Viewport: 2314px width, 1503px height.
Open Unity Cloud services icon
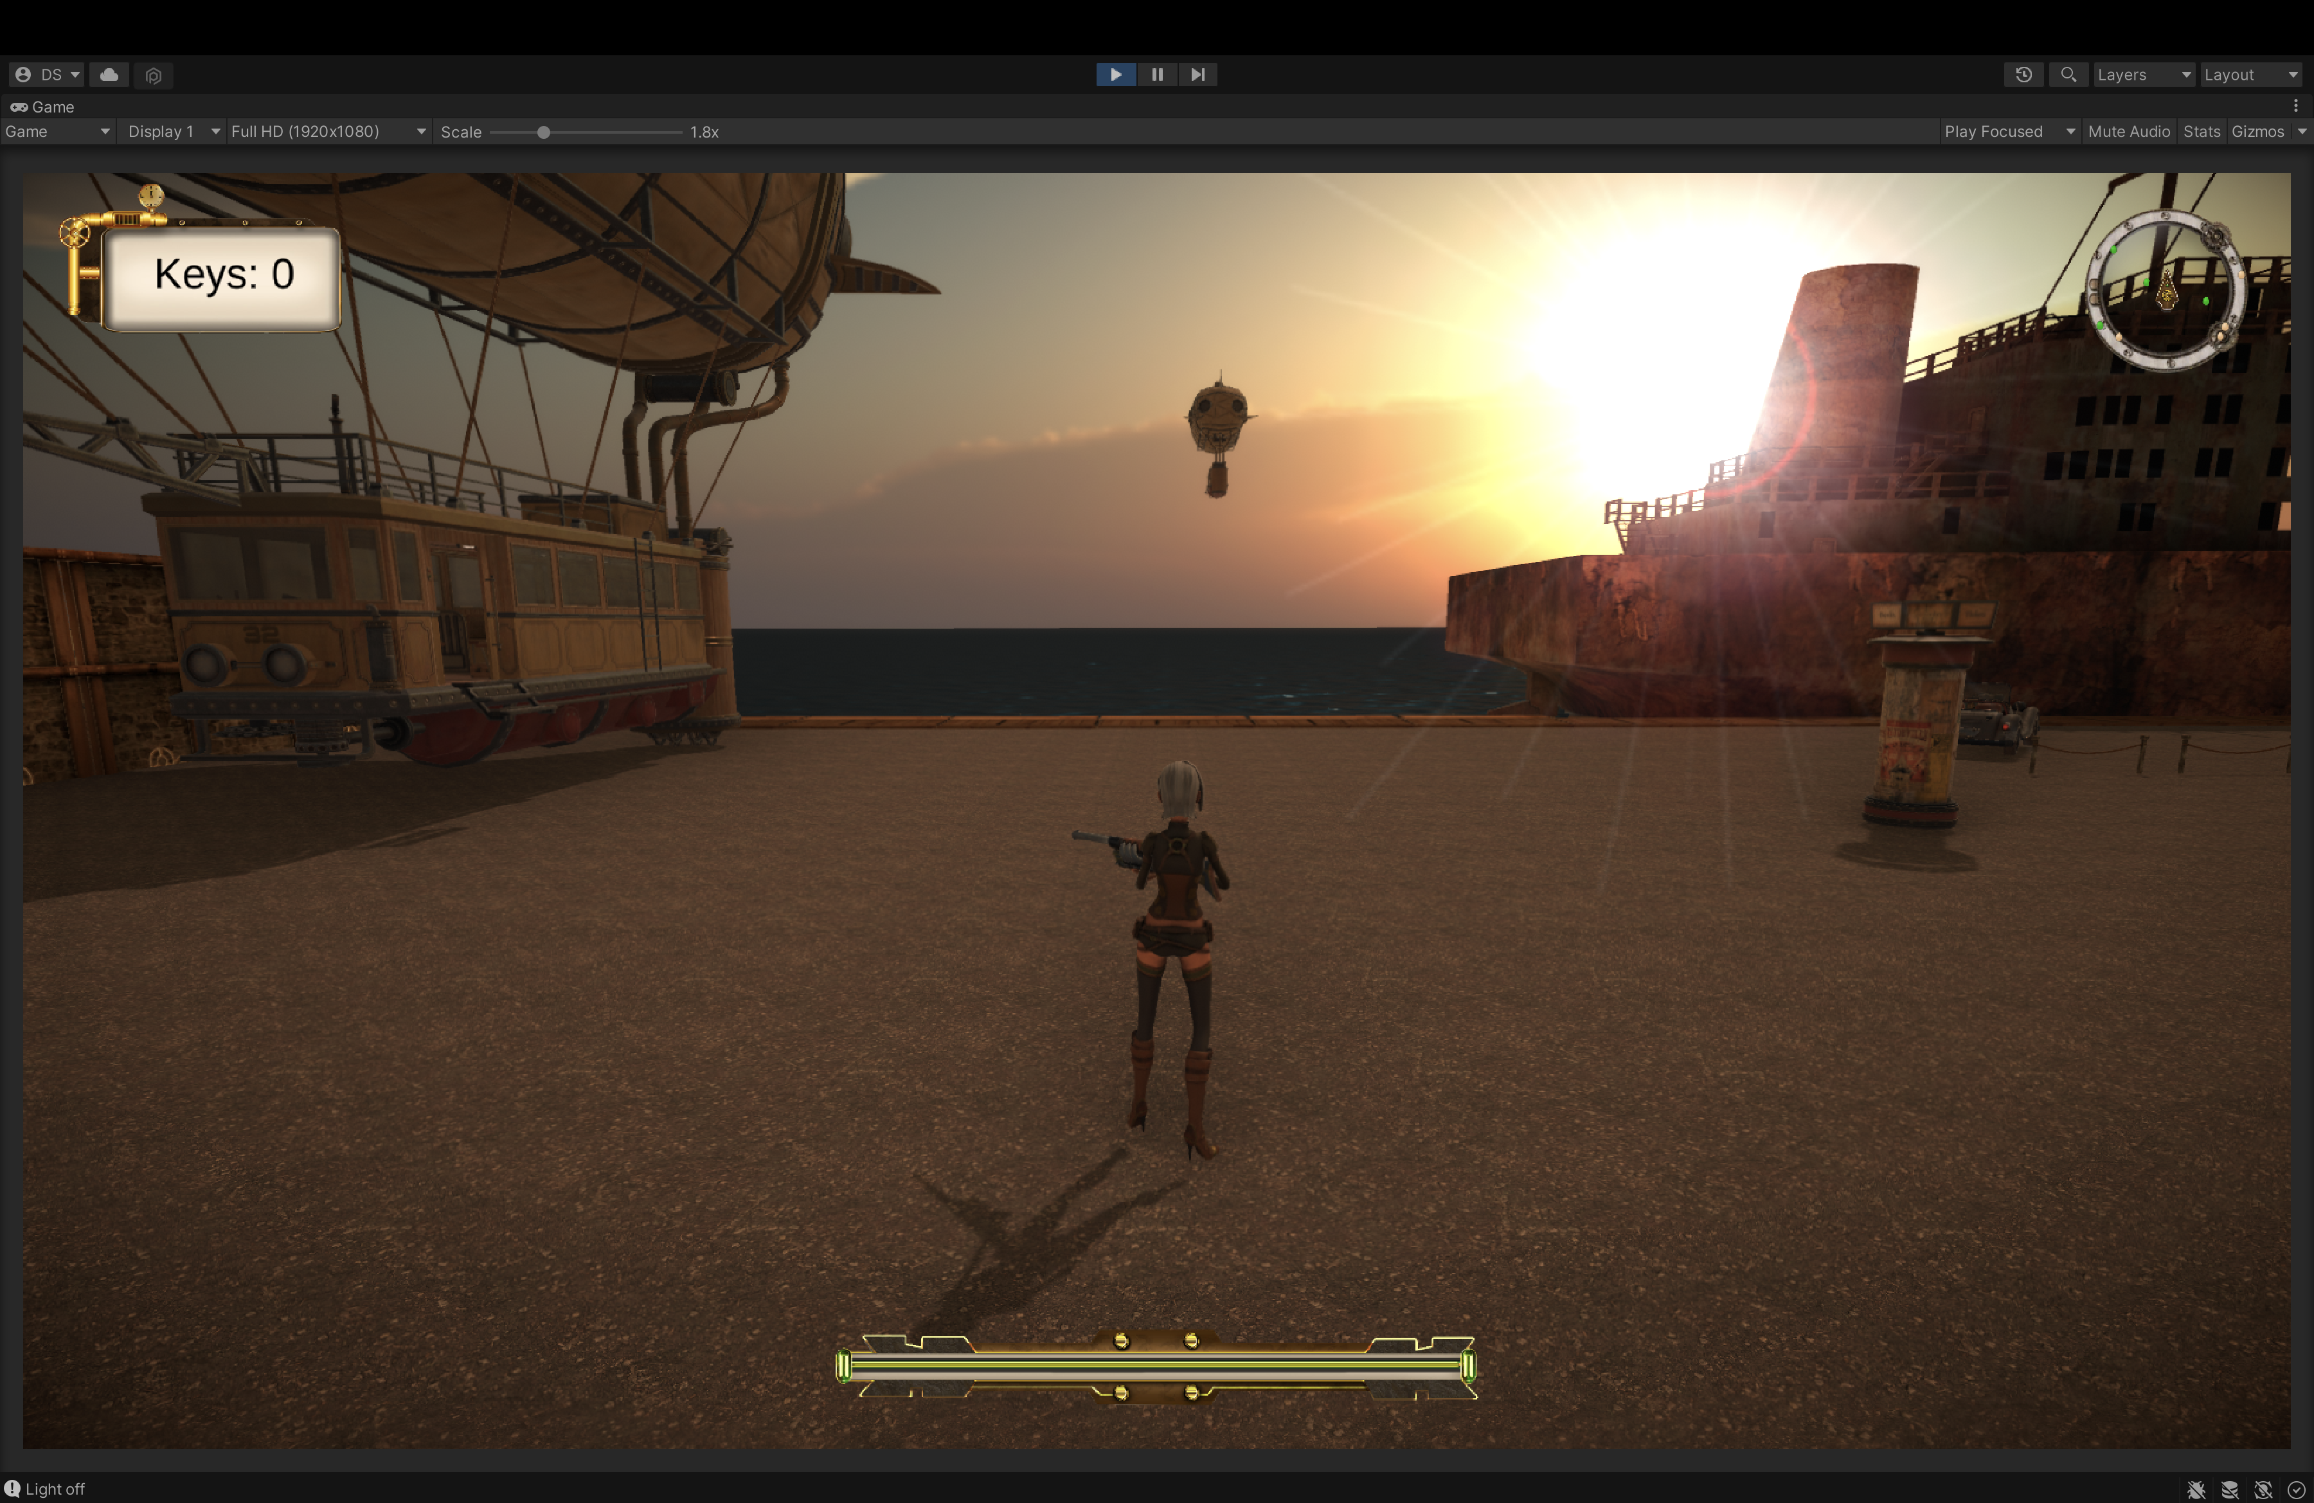[109, 75]
